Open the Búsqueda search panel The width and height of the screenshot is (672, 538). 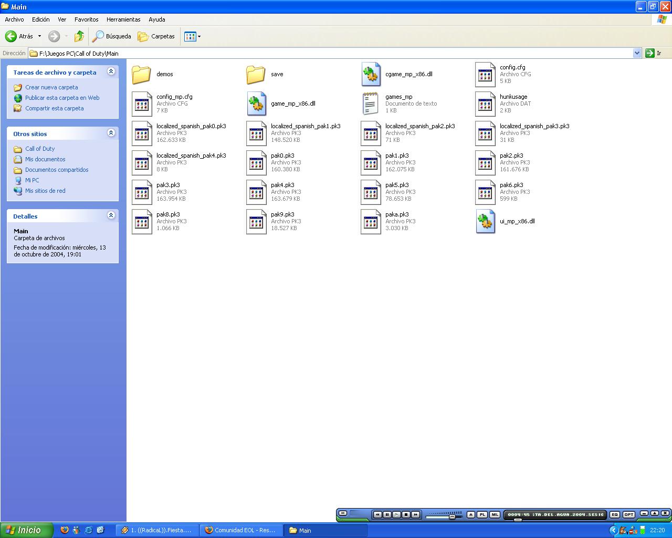coord(112,36)
